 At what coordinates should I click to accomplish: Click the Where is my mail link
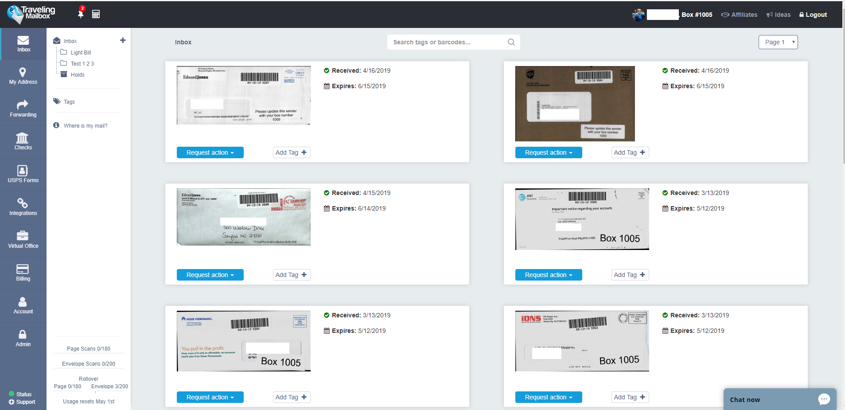click(81, 125)
